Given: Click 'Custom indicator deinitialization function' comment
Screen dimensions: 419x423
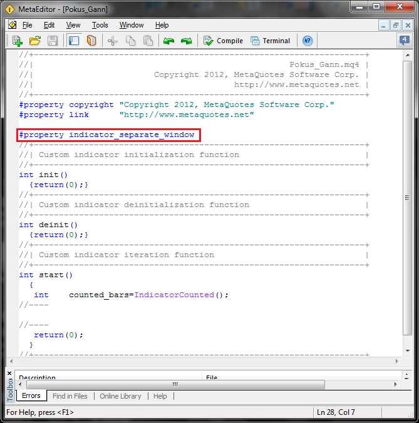Looking at the screenshot, I should tap(144, 205).
